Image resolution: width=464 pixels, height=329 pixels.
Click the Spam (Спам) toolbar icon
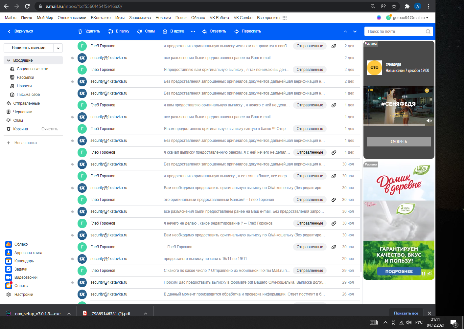[140, 32]
